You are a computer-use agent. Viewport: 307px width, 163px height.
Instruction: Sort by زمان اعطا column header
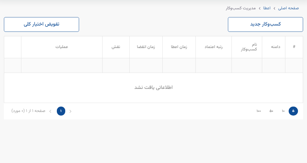tap(179, 47)
